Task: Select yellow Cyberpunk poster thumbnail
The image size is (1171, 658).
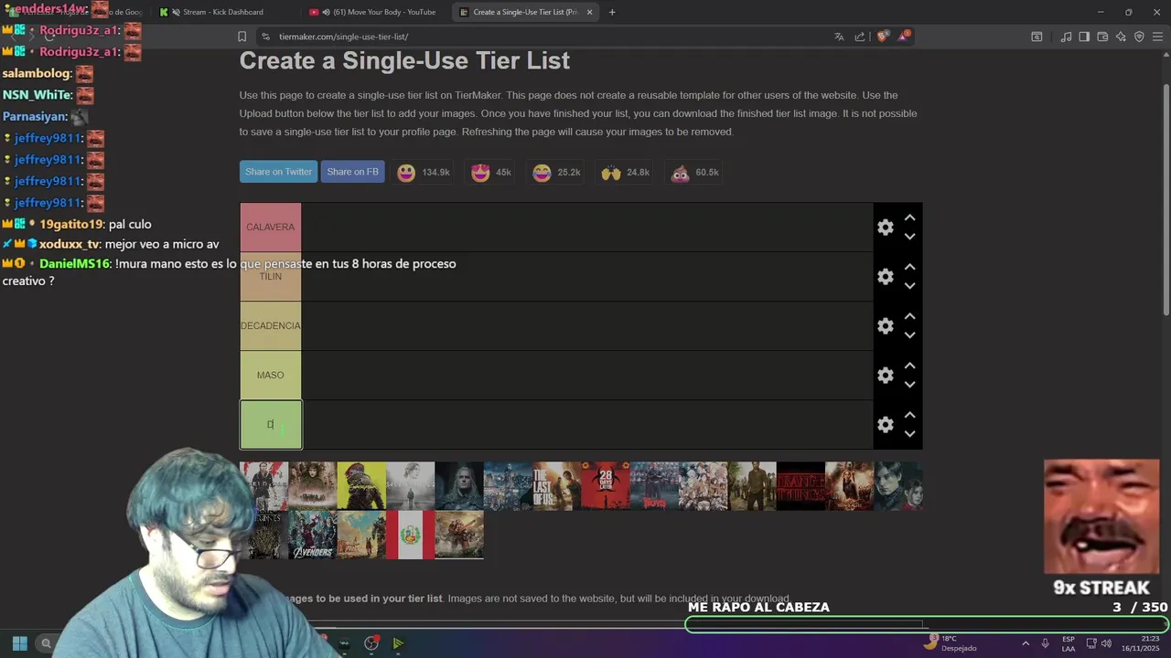Action: [x=361, y=486]
